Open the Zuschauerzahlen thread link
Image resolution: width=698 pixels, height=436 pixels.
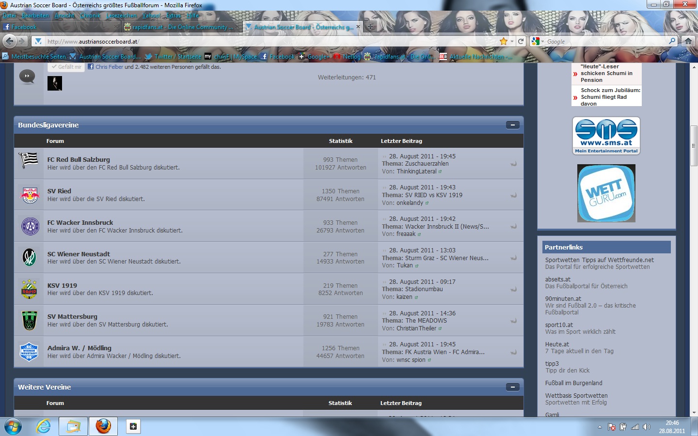tap(427, 164)
